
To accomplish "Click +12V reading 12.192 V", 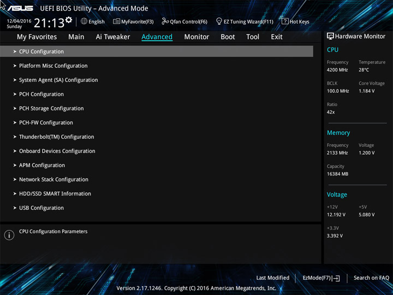I will (336, 215).
